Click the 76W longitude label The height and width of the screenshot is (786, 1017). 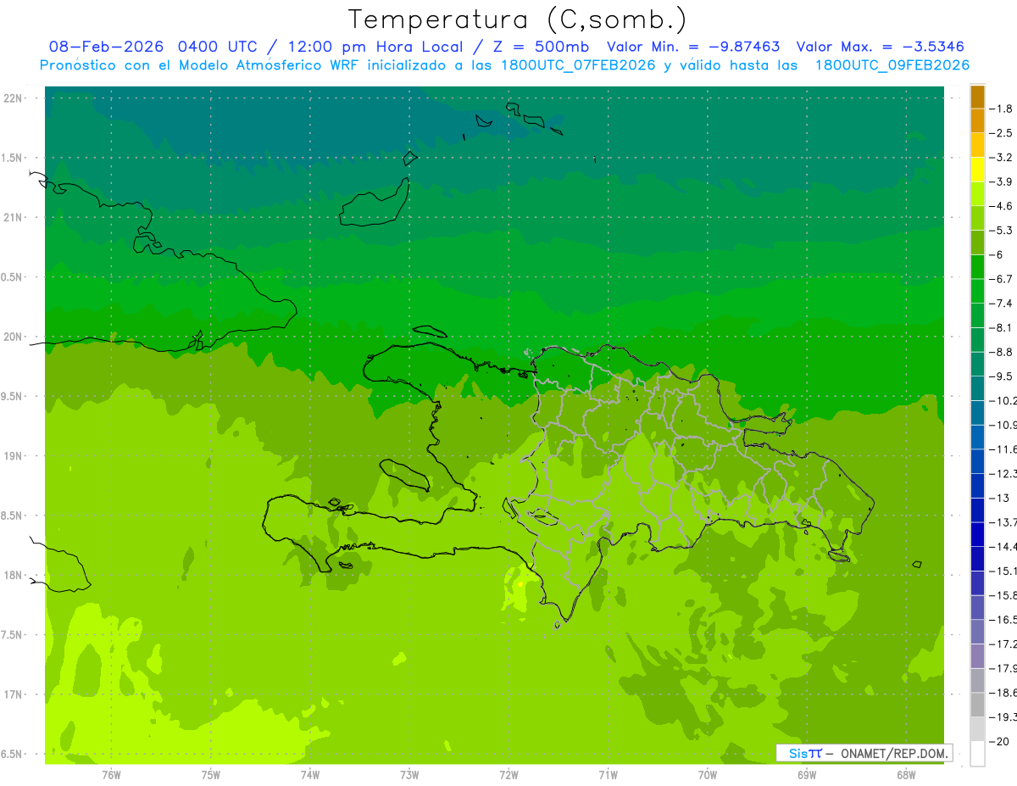[x=111, y=775]
